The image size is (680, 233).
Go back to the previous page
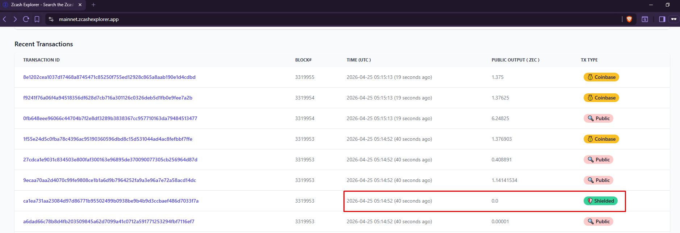coord(4,19)
